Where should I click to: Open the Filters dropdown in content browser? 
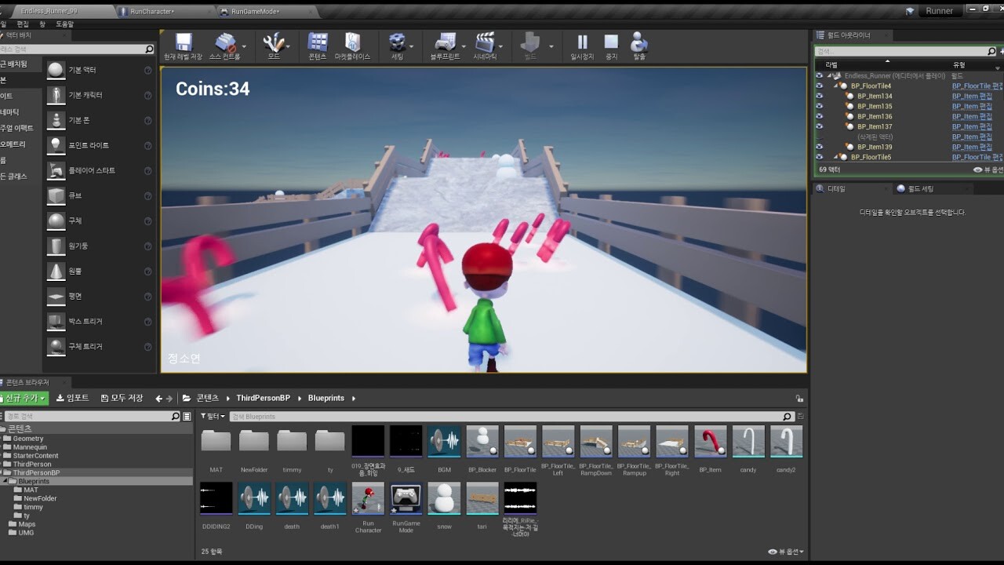(x=213, y=417)
